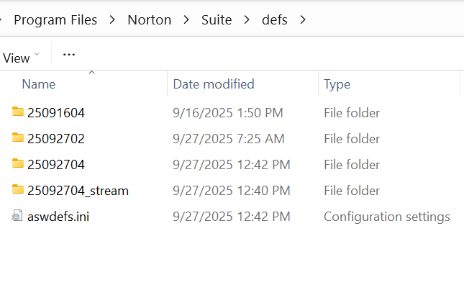This screenshot has height=303, width=464.
Task: Sort by Date modified column header
Action: (x=214, y=84)
